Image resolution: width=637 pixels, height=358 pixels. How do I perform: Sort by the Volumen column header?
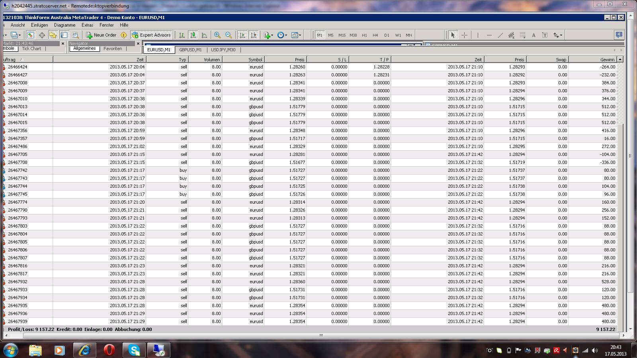tap(205, 60)
